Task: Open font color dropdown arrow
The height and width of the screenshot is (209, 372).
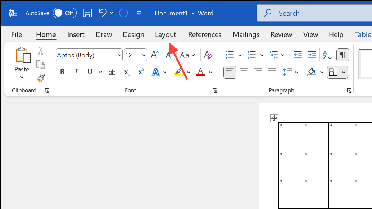Action: pyautogui.click(x=210, y=72)
